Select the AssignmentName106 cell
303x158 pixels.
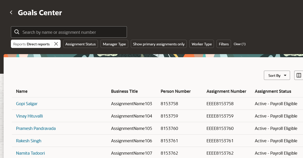click(x=132, y=141)
